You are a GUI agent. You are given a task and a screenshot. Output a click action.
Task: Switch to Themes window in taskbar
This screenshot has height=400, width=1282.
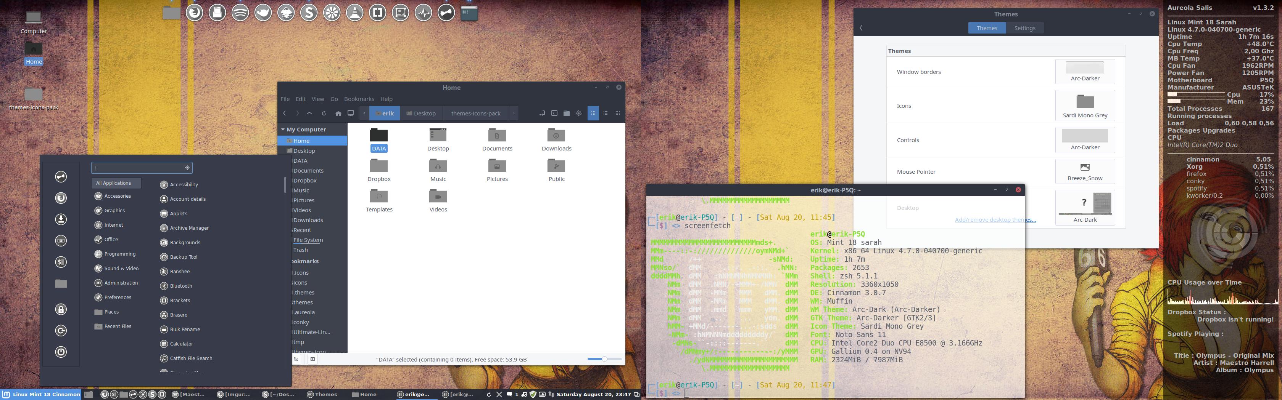click(322, 395)
